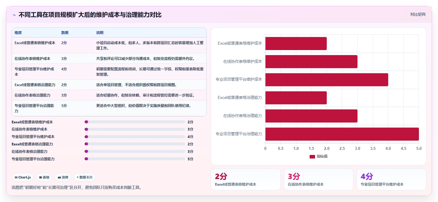The height and width of the screenshot is (202, 438).
Task: Click the chart bar for 专业项目管理平台治理能力
Action: point(342,134)
